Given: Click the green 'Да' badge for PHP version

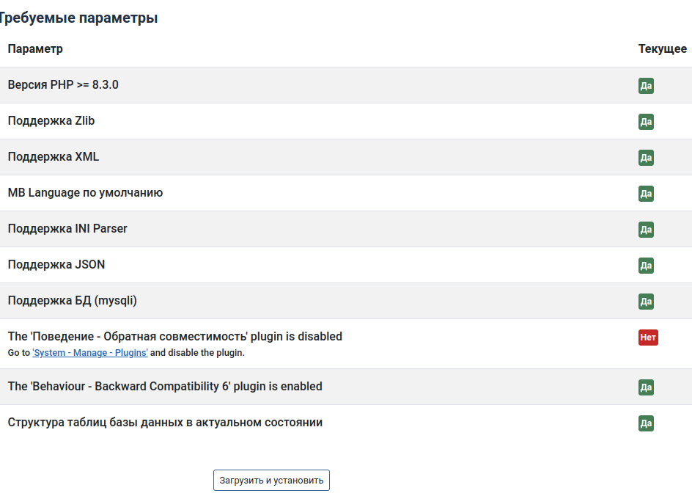Looking at the screenshot, I should [x=646, y=86].
